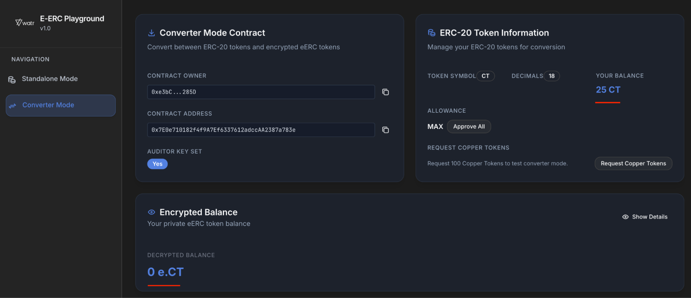
Task: Click the coins icon beside ERC-20 Token Information
Action: pyautogui.click(x=431, y=33)
